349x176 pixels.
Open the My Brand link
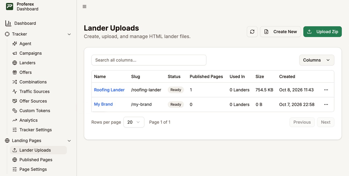[103, 104]
